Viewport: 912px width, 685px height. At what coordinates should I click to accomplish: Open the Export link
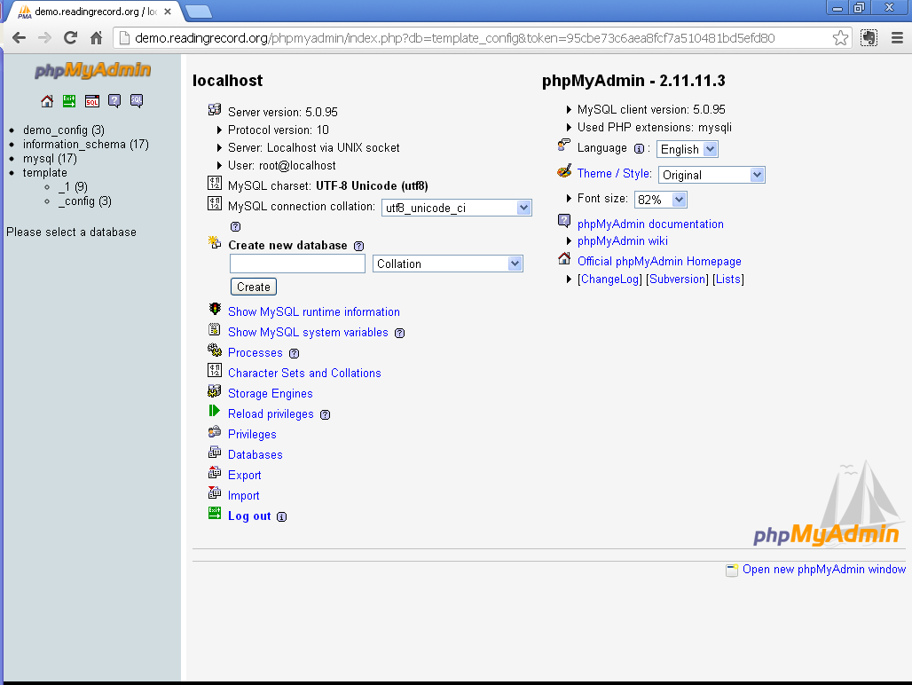(245, 475)
